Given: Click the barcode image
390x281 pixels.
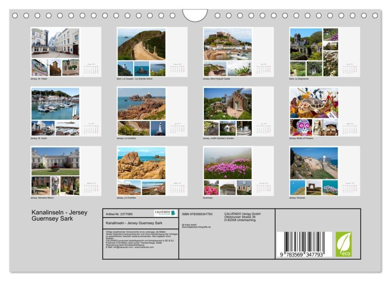Looking at the screenshot, I should coord(304,244).
